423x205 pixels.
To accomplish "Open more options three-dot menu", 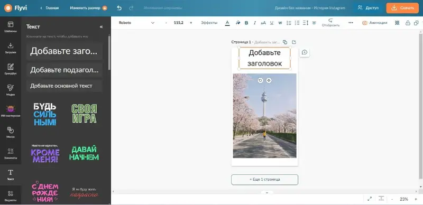I will click(x=351, y=23).
